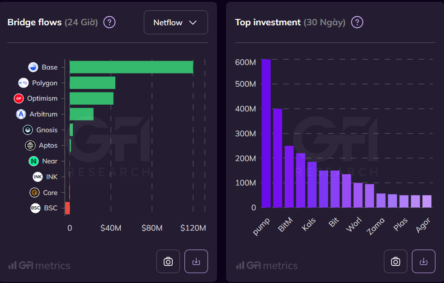
Task: Select the pump investment bar
Action: 266,134
